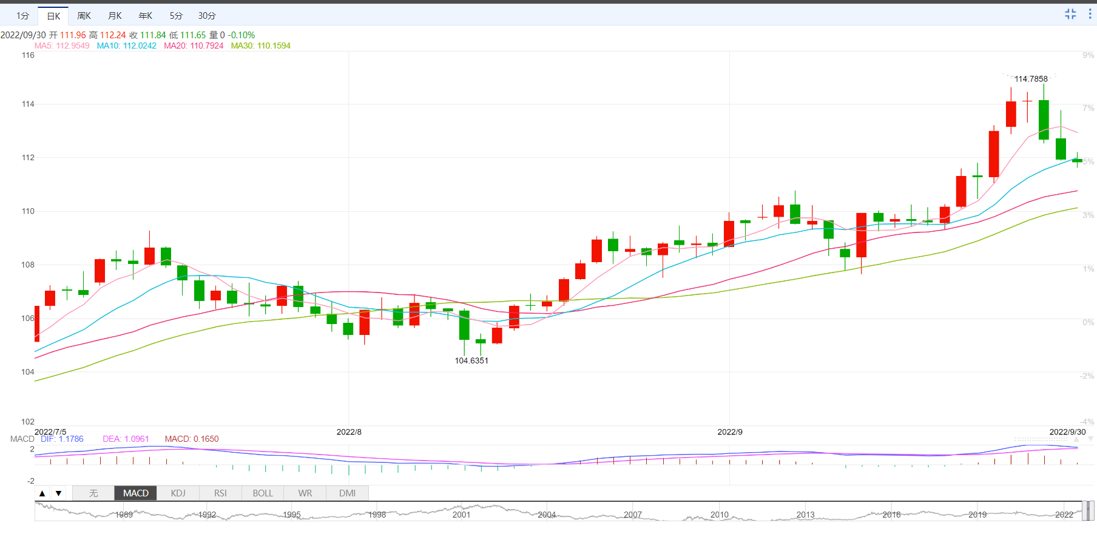The width and height of the screenshot is (1097, 534).
Task: Enable the RSI indicator
Action: tap(220, 493)
